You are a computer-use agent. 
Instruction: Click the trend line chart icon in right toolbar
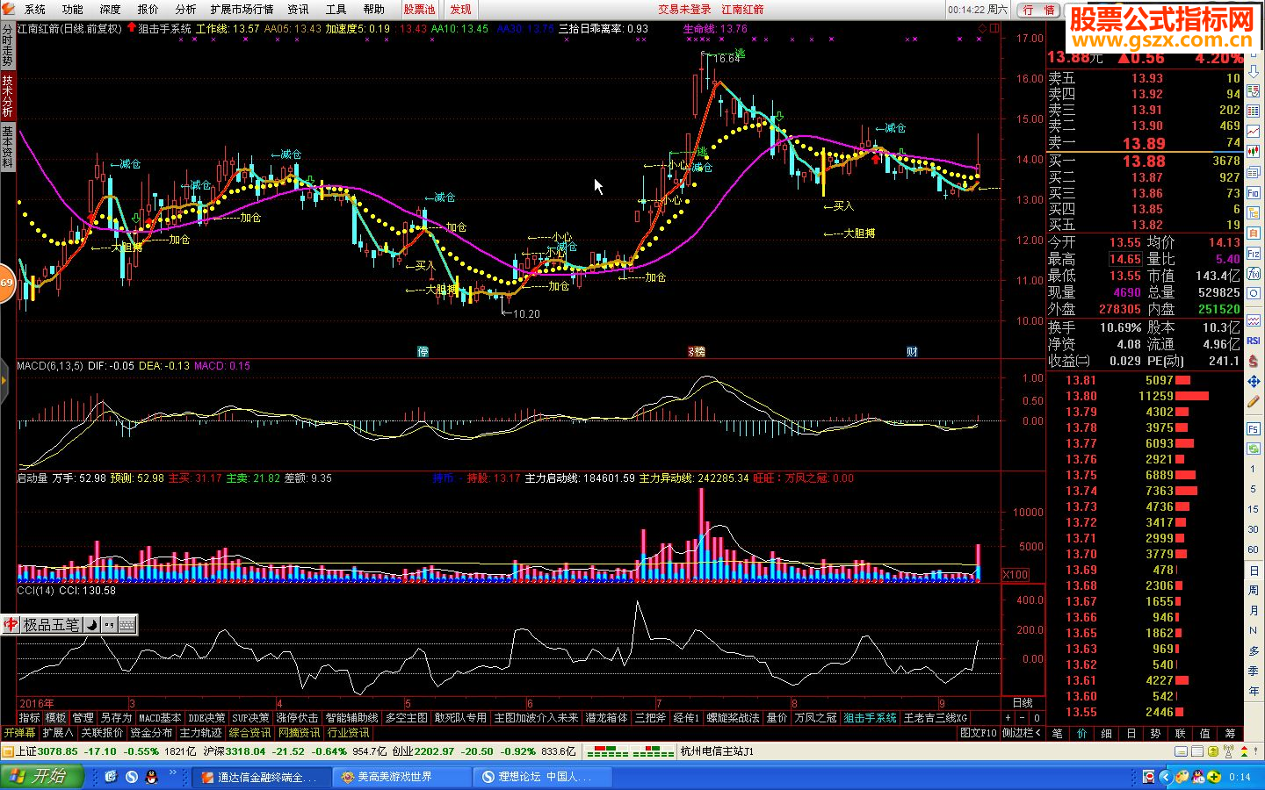(x=1254, y=132)
